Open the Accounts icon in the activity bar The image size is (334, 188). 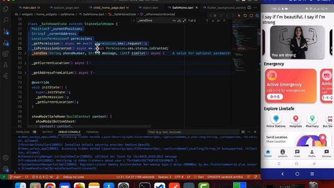pos(6,158)
